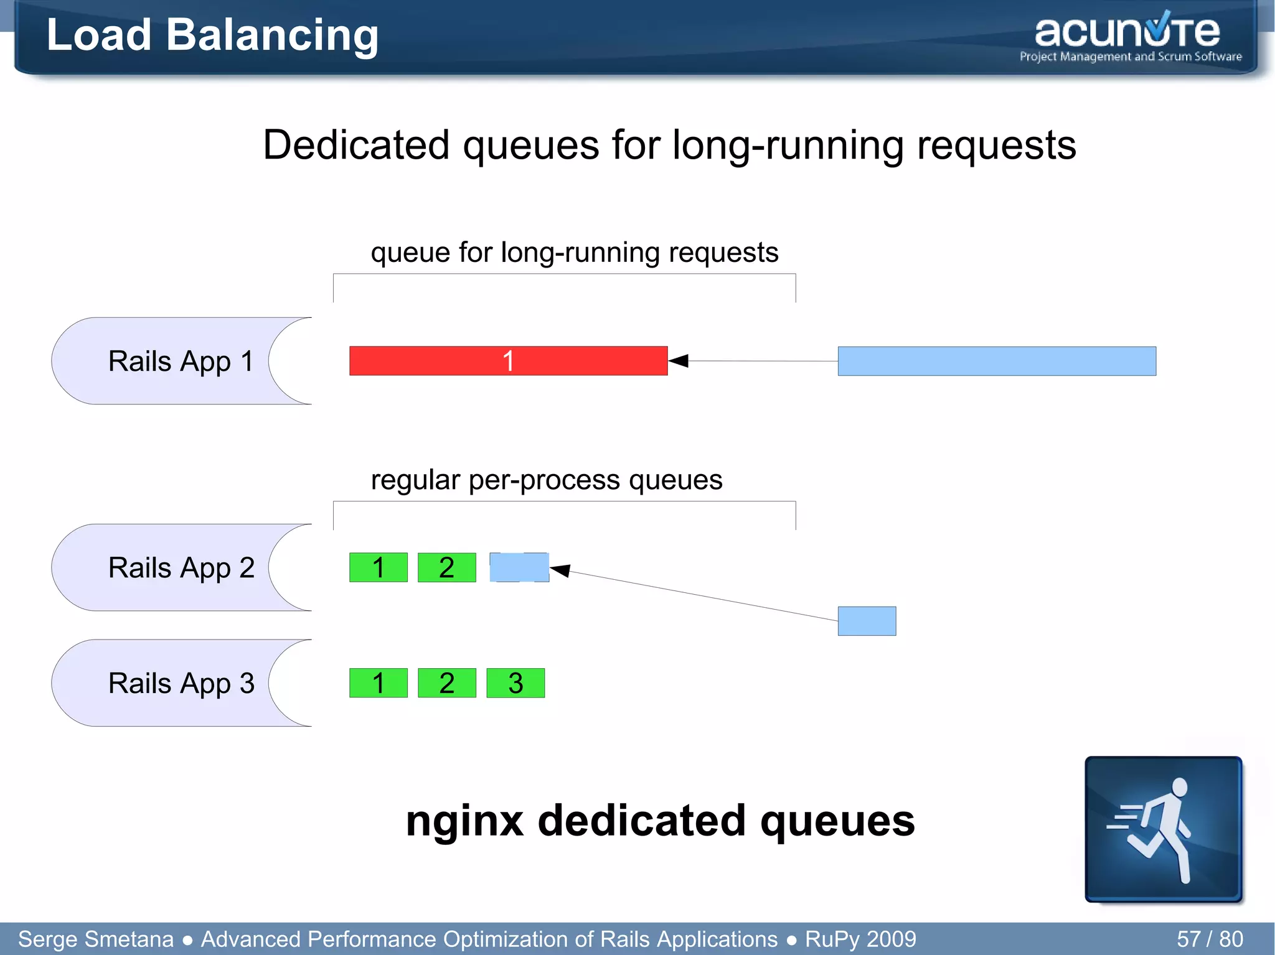The image size is (1275, 955).
Task: Select the red long-running request bar
Action: 508,361
